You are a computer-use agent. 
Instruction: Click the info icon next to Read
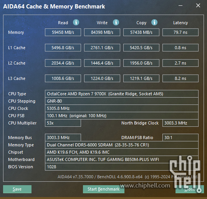click(x=76, y=22)
